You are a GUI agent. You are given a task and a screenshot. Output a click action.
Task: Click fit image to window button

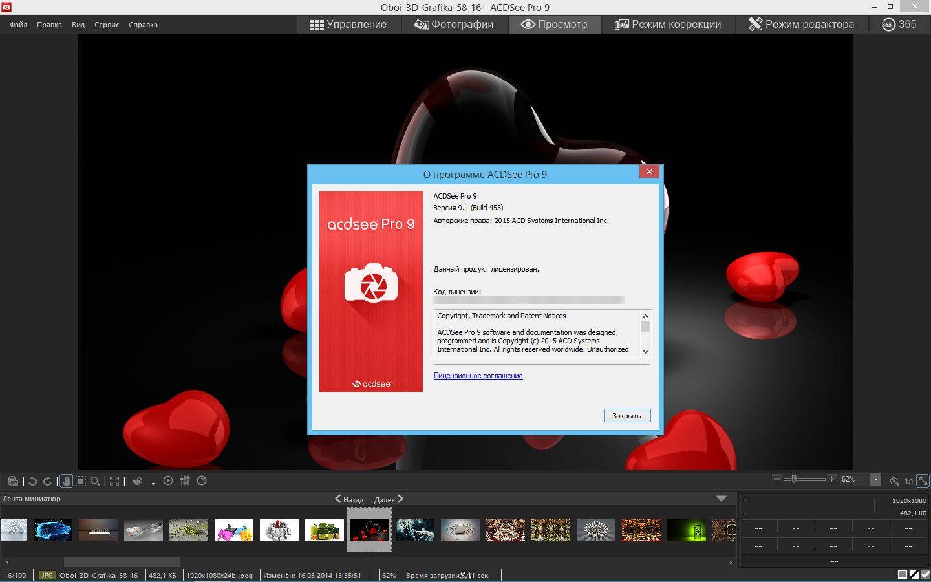pos(923,480)
